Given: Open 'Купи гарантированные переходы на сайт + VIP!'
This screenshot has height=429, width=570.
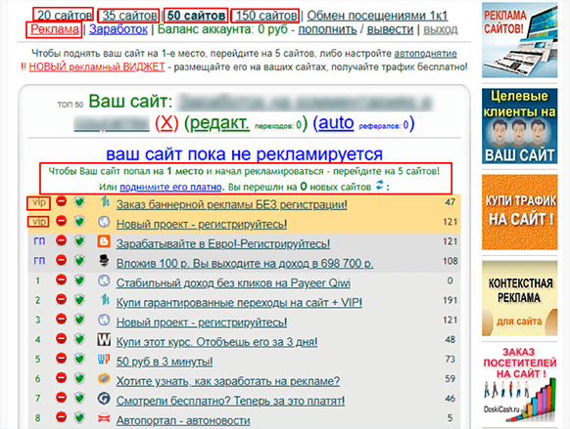Looking at the screenshot, I should pyautogui.click(x=239, y=302).
